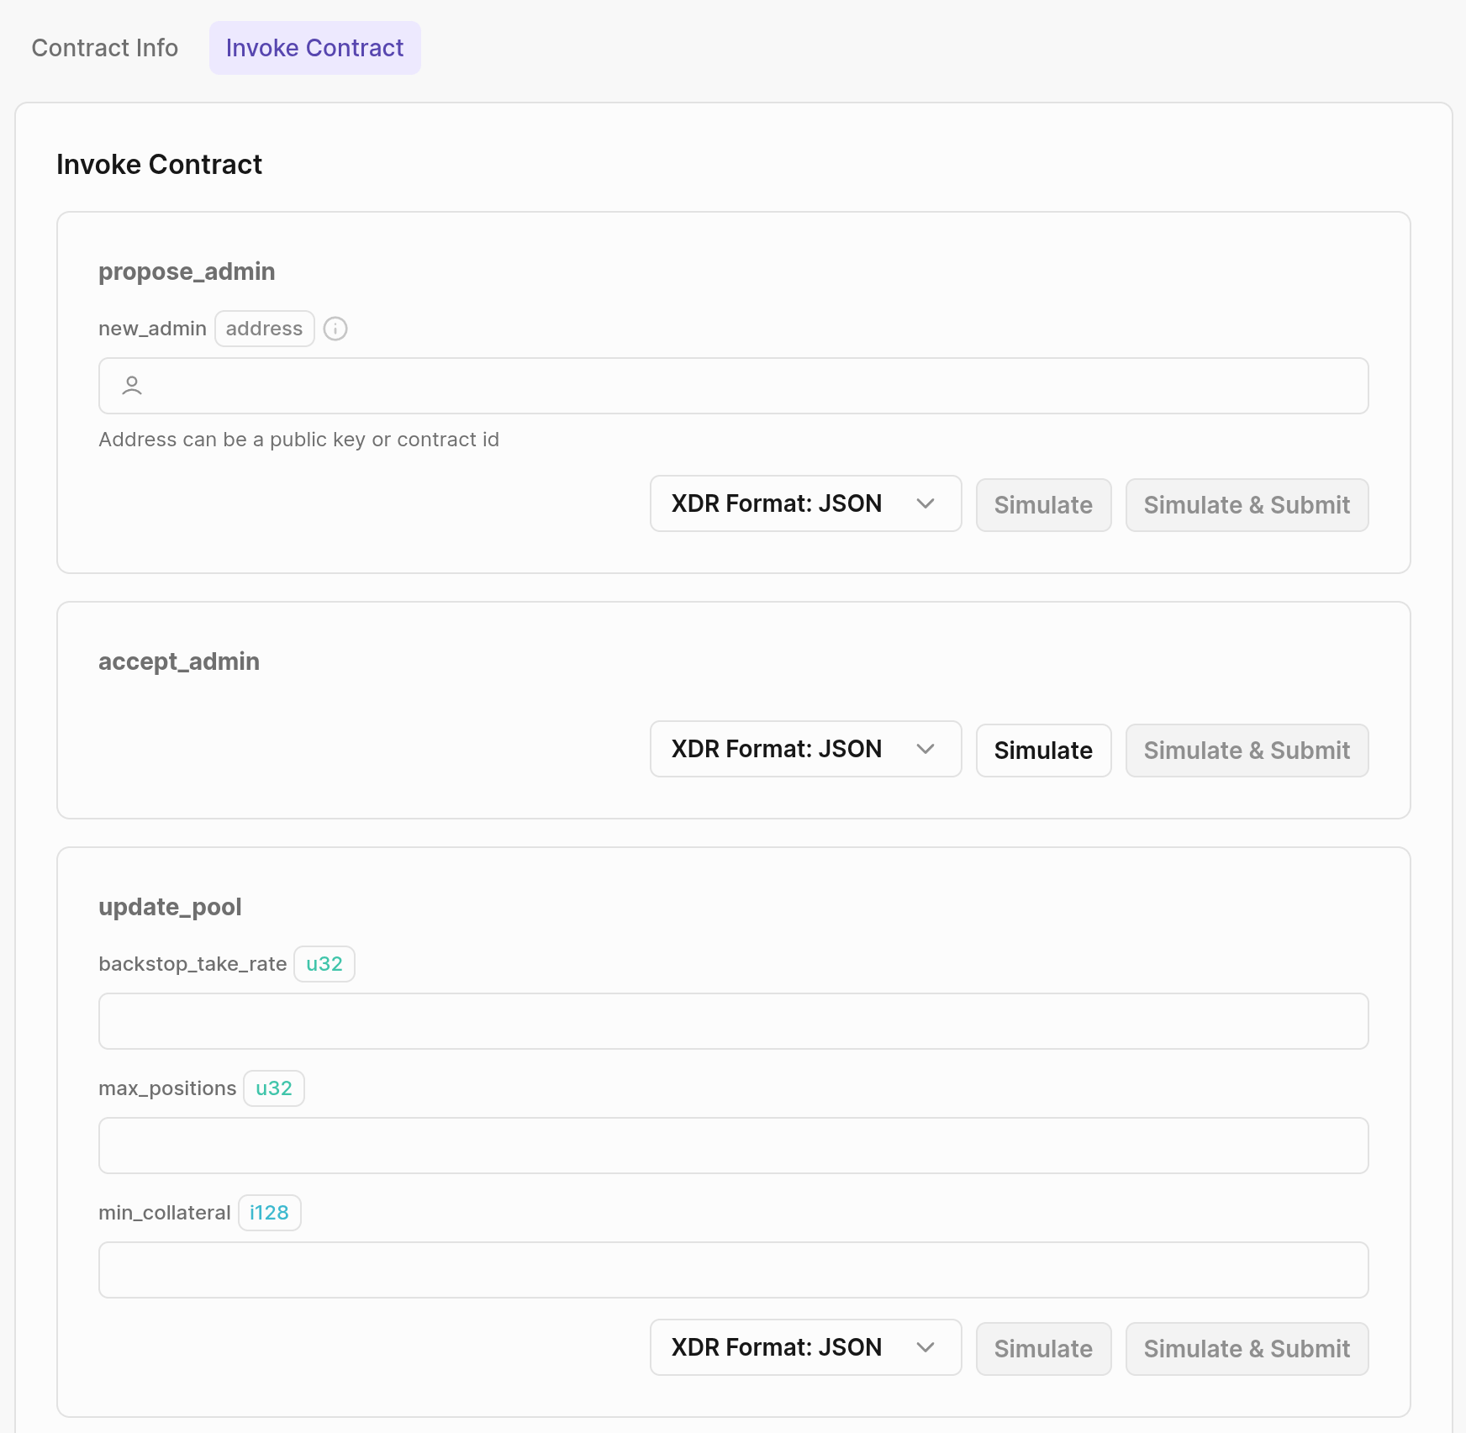Click the info icon next to new_admin
This screenshot has height=1433, width=1466.
335,329
